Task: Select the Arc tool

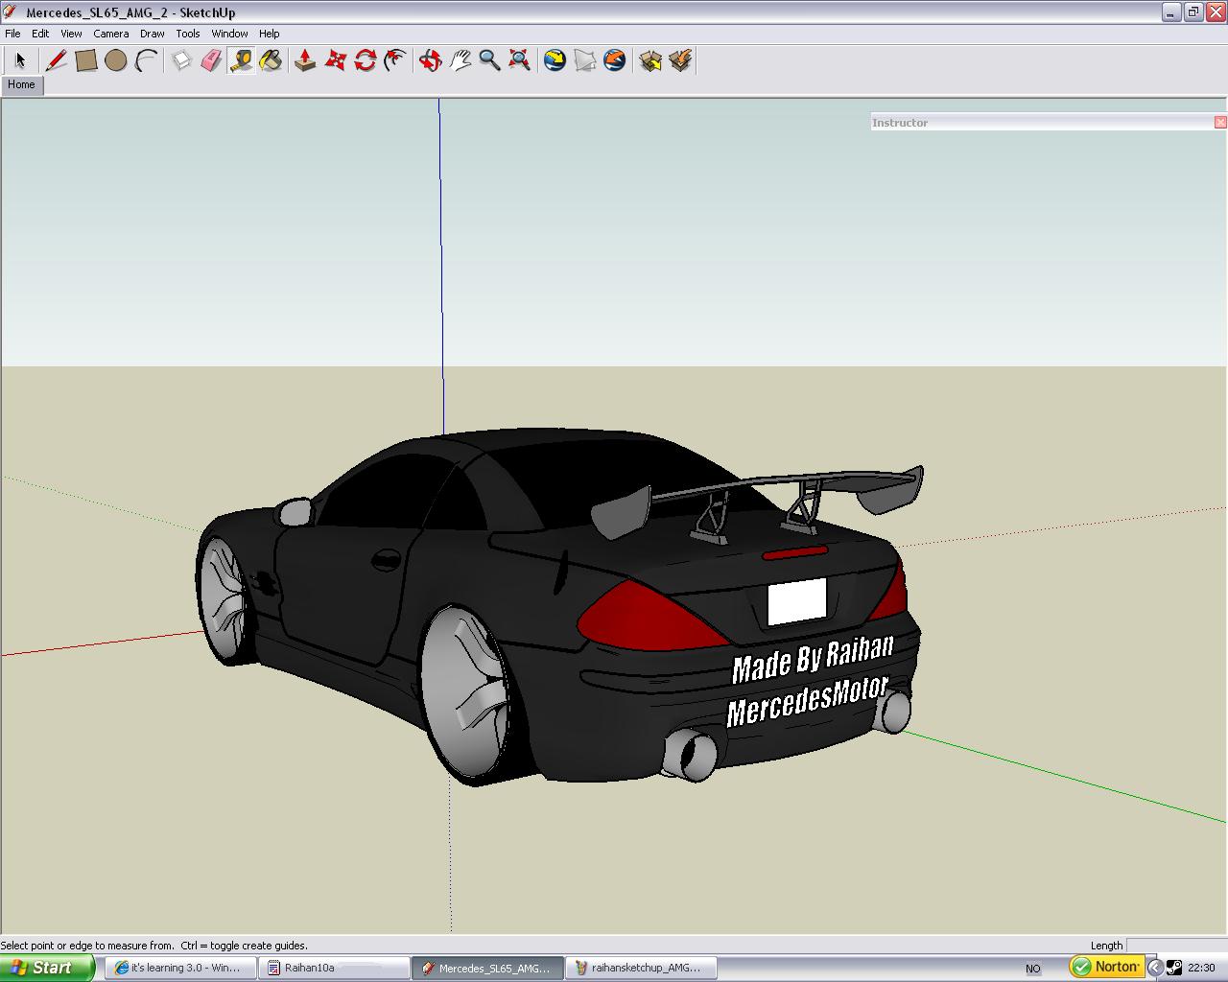Action: pyautogui.click(x=146, y=60)
